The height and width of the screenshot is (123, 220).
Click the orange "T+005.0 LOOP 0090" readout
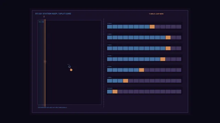tap(156, 14)
